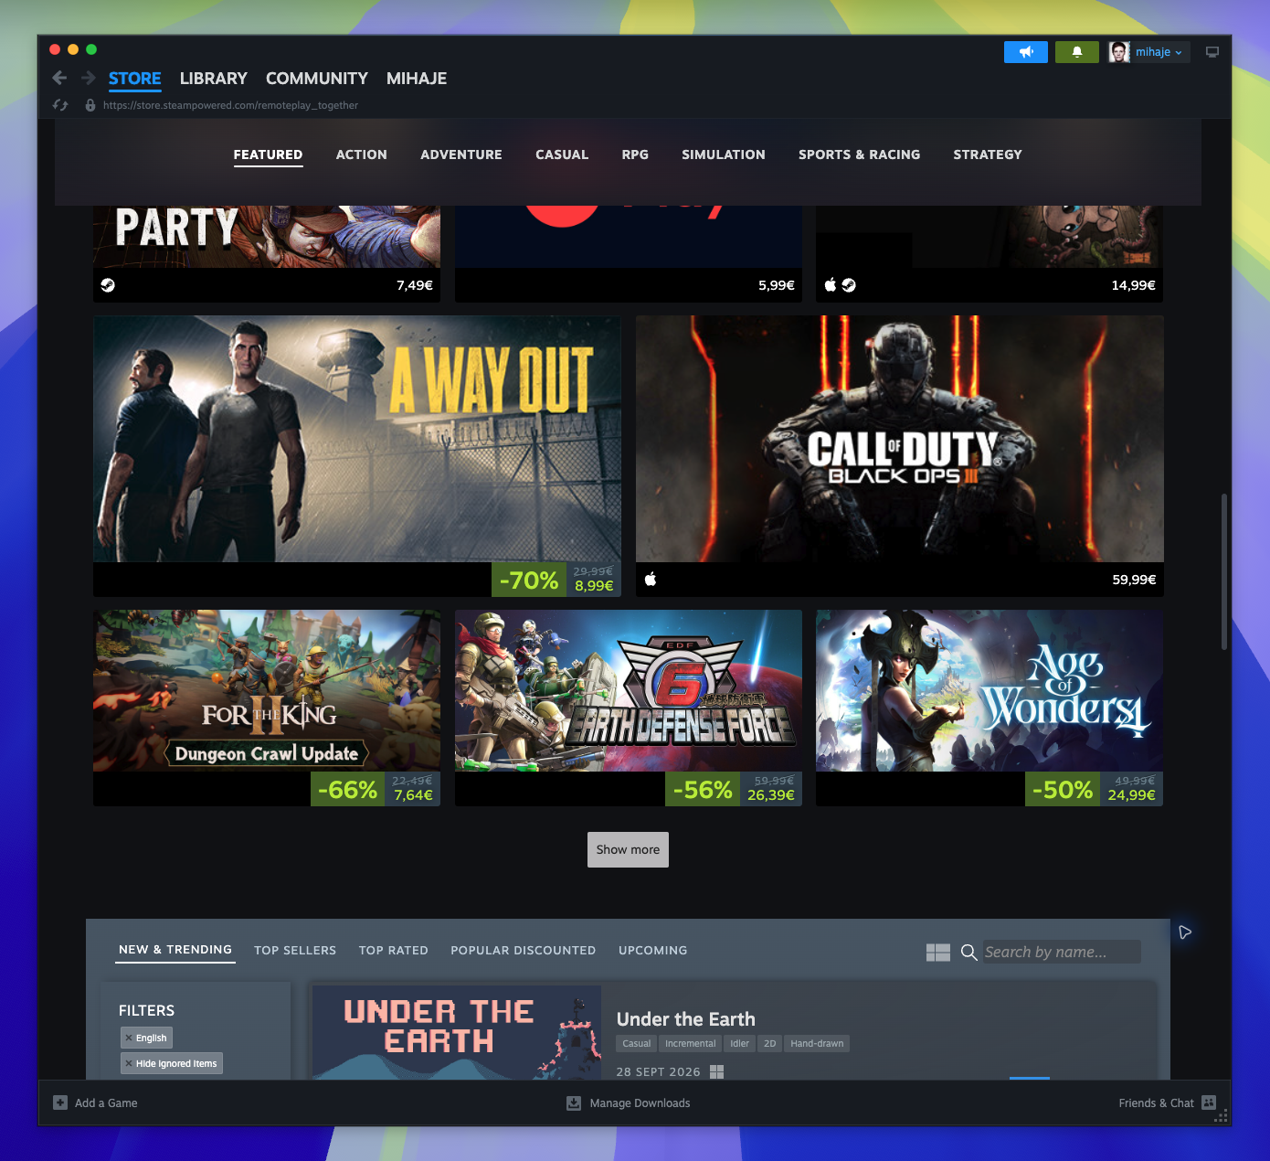This screenshot has height=1161, width=1270.
Task: Go forward with the forward arrow
Action: tap(89, 79)
